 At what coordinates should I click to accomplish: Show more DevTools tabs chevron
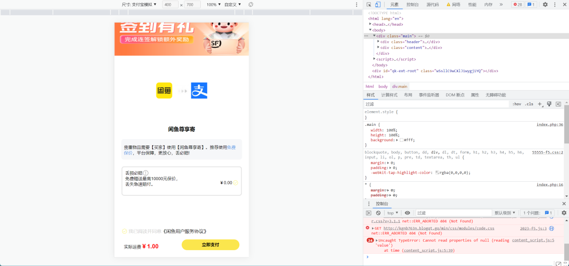501,5
